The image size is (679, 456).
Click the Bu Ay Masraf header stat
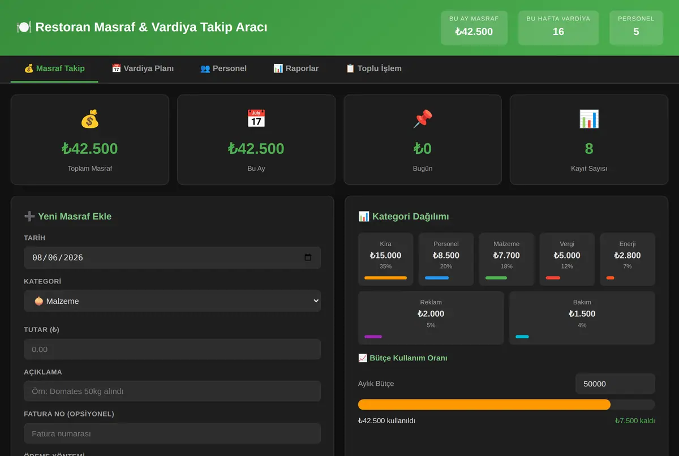point(474,28)
